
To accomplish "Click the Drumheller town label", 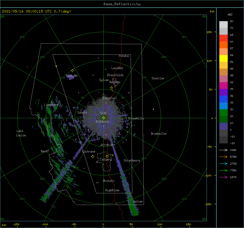I will pyautogui.click(x=159, y=134).
